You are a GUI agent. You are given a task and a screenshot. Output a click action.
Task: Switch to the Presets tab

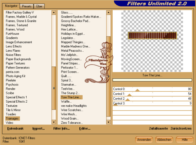click(27, 6)
